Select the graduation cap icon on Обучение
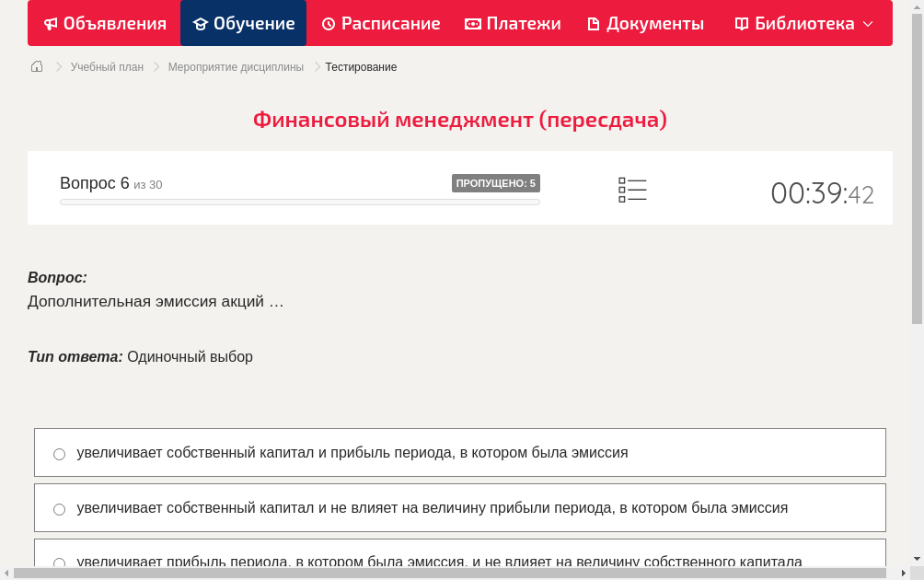The height and width of the screenshot is (580, 924). [202, 23]
